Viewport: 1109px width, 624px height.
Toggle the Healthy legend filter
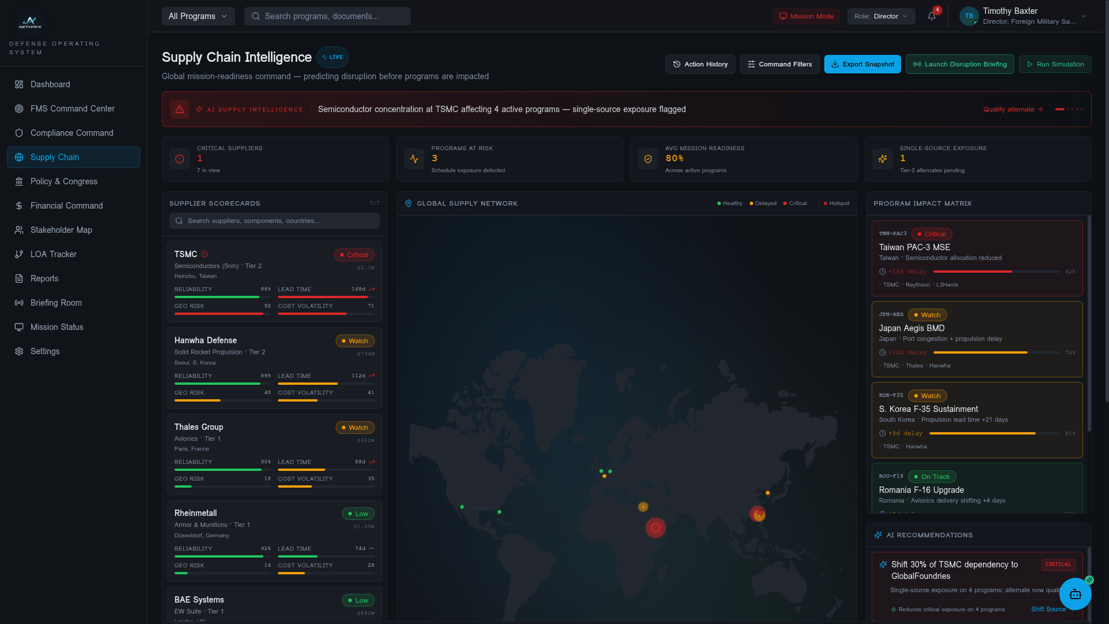tap(730, 203)
